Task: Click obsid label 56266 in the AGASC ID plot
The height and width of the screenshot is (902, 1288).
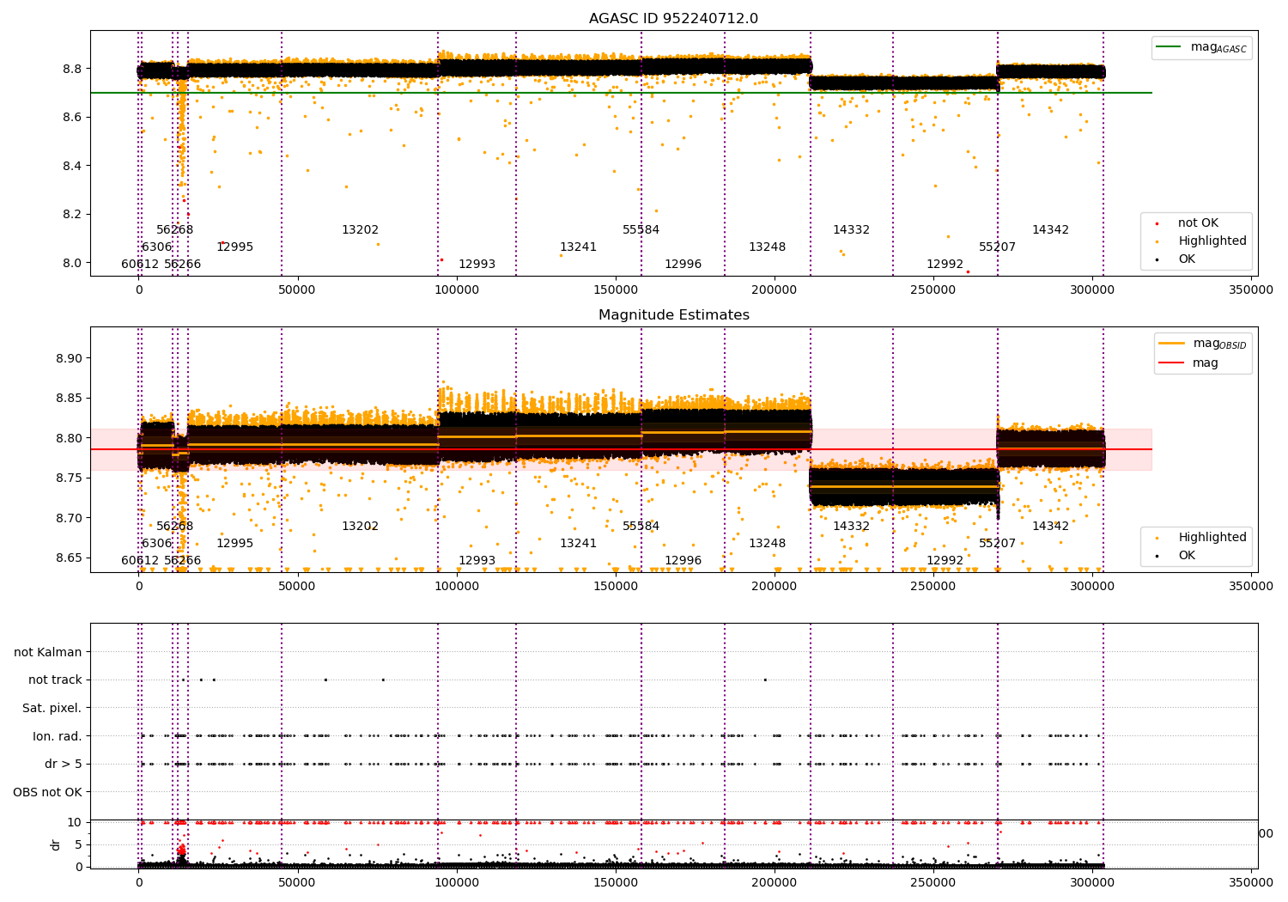Action: click(x=183, y=265)
